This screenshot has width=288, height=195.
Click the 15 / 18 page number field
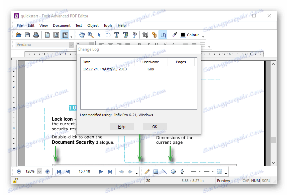[84, 171]
